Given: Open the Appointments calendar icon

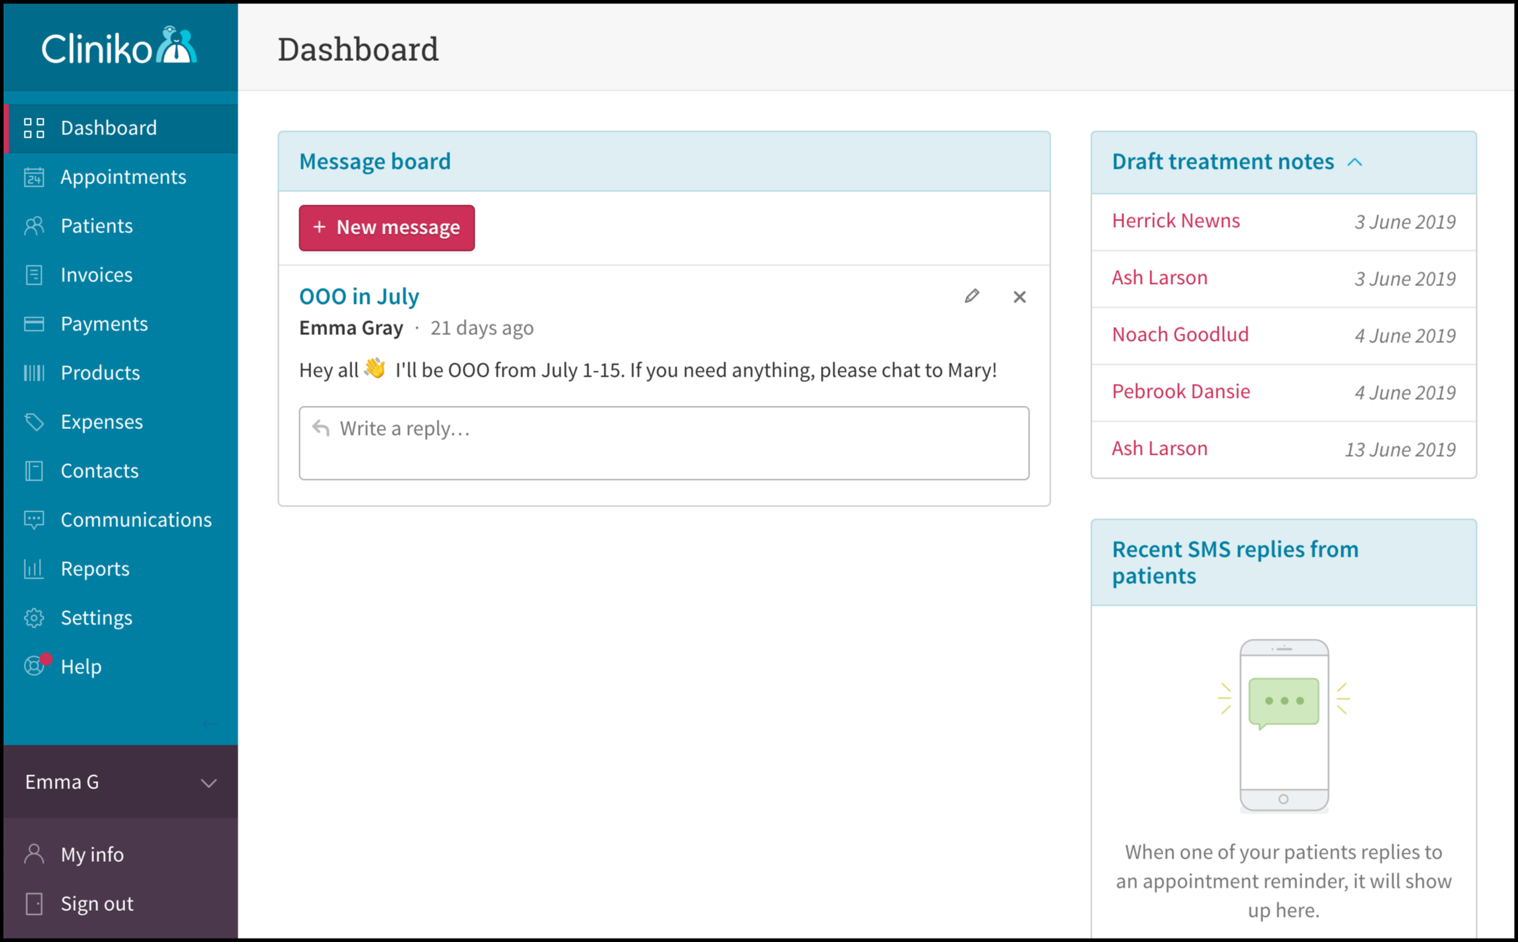Looking at the screenshot, I should tap(34, 177).
